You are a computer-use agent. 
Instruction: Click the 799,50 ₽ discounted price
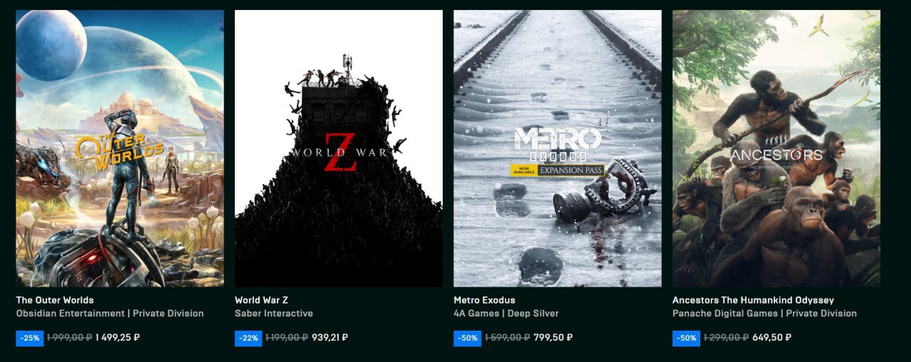[554, 338]
